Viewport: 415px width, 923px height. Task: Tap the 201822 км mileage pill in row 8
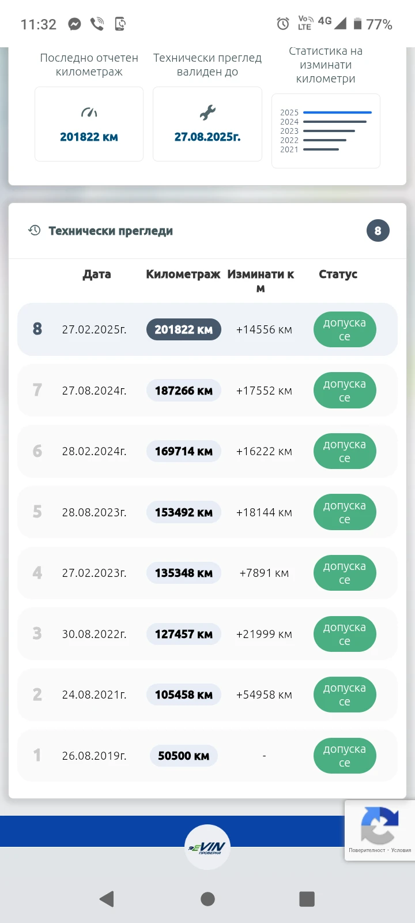[x=184, y=329]
